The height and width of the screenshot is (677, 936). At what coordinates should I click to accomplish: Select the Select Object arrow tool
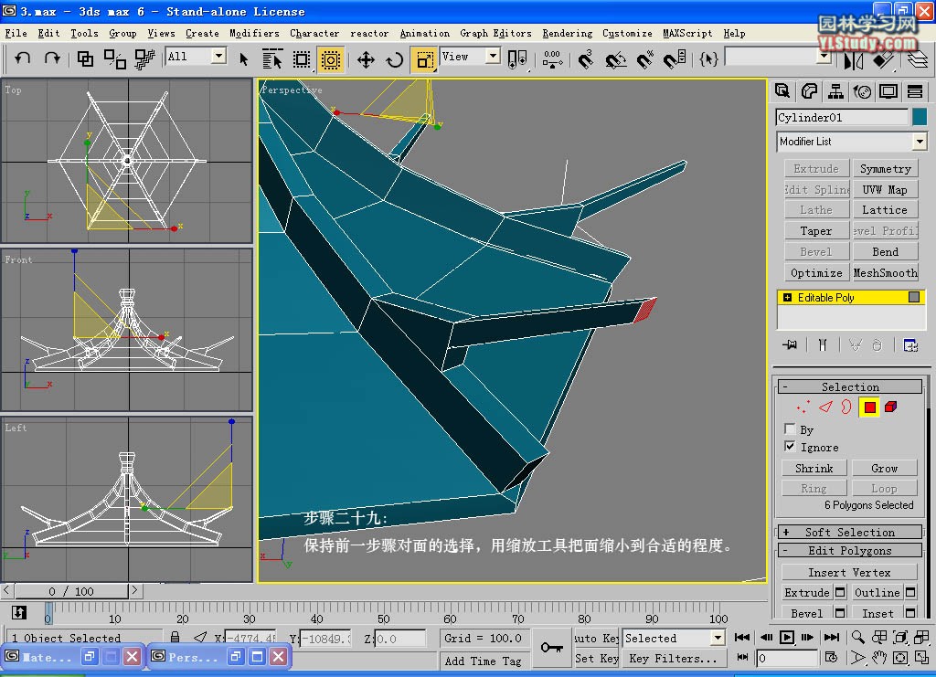pyautogui.click(x=243, y=59)
